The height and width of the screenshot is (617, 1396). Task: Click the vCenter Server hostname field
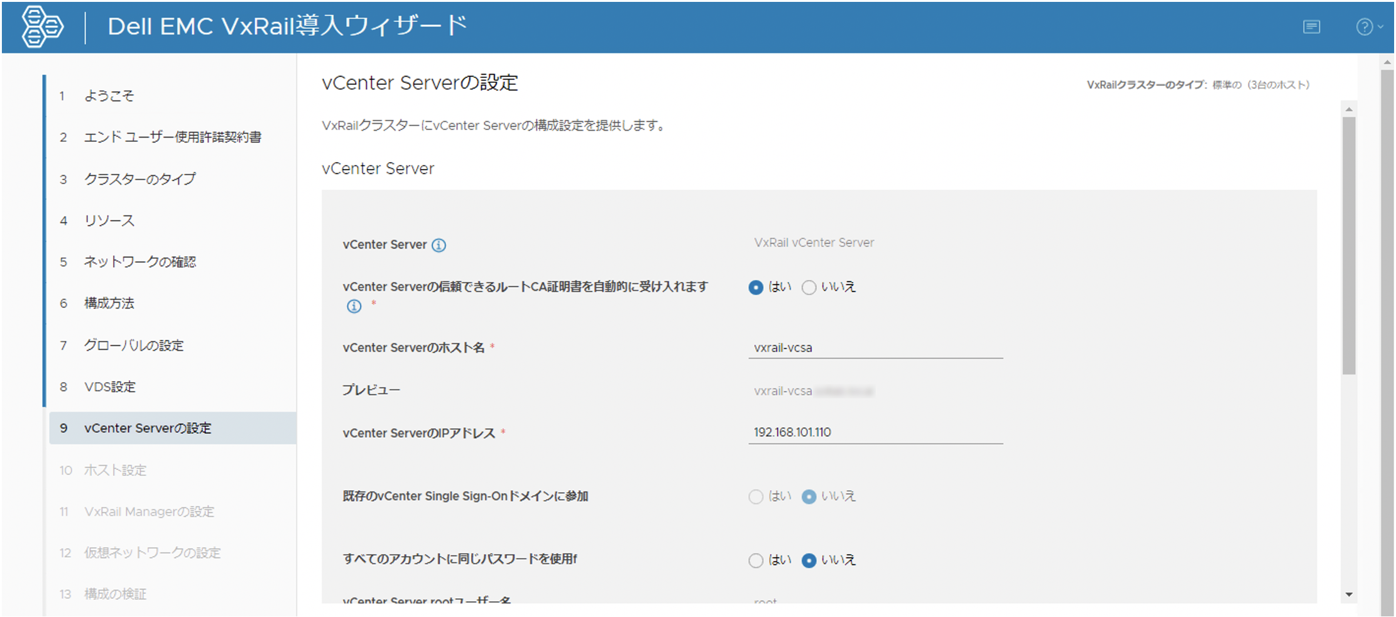click(x=875, y=348)
